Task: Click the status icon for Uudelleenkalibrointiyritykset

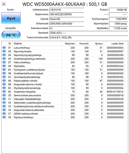Action: [4, 73]
